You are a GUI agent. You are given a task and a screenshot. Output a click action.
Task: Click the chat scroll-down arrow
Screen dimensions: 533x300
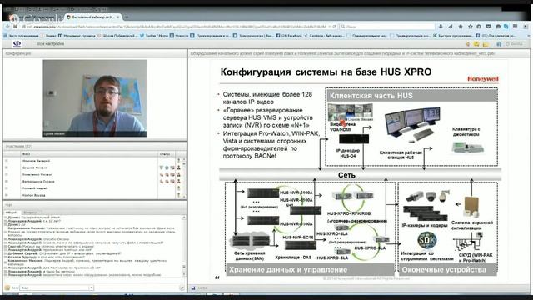tap(184, 274)
